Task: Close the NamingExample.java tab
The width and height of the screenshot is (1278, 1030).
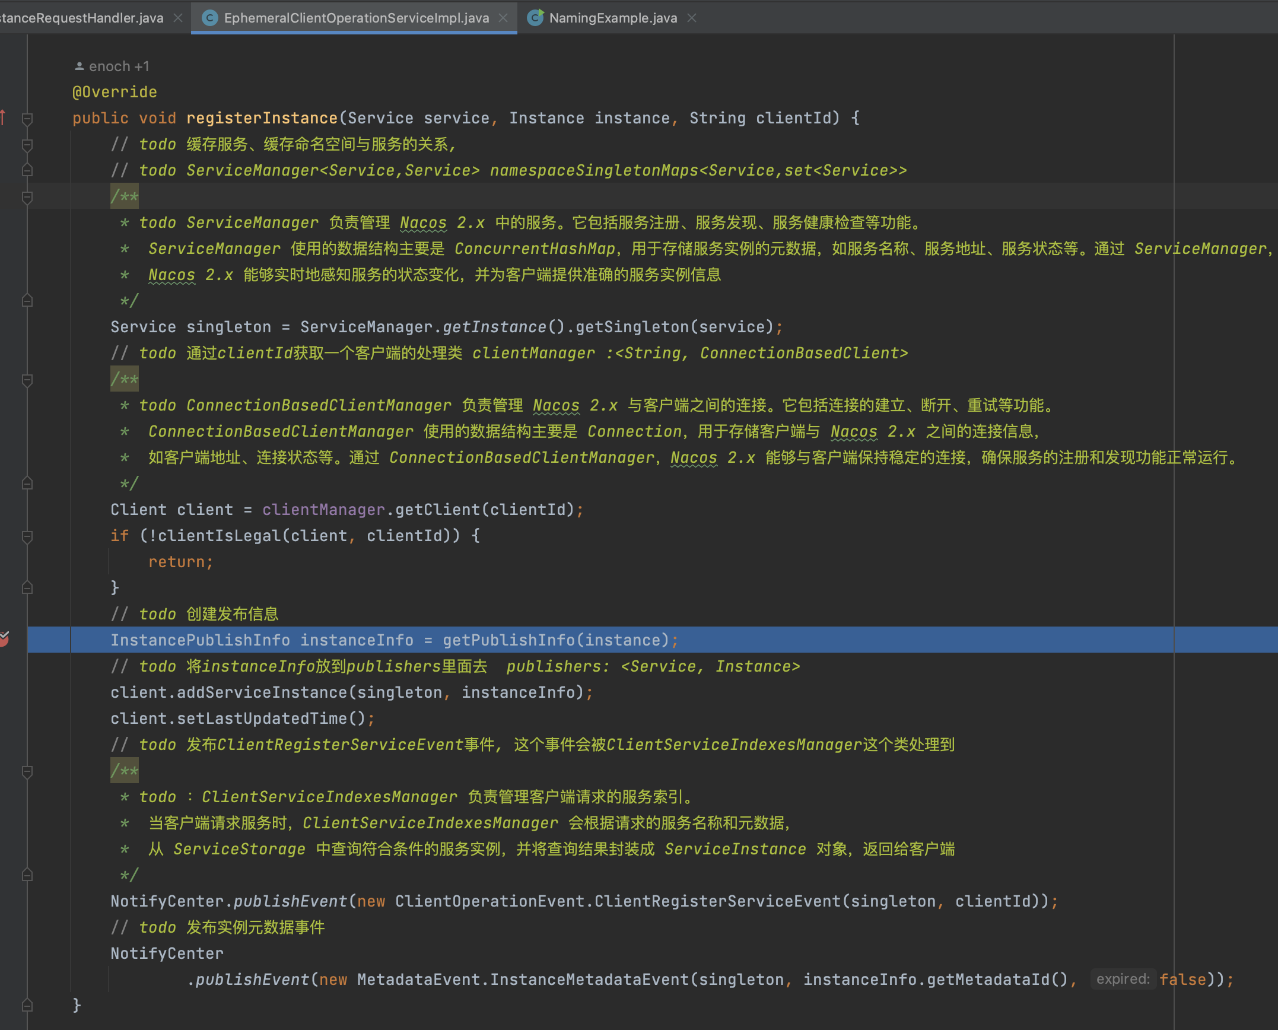Action: (x=692, y=18)
